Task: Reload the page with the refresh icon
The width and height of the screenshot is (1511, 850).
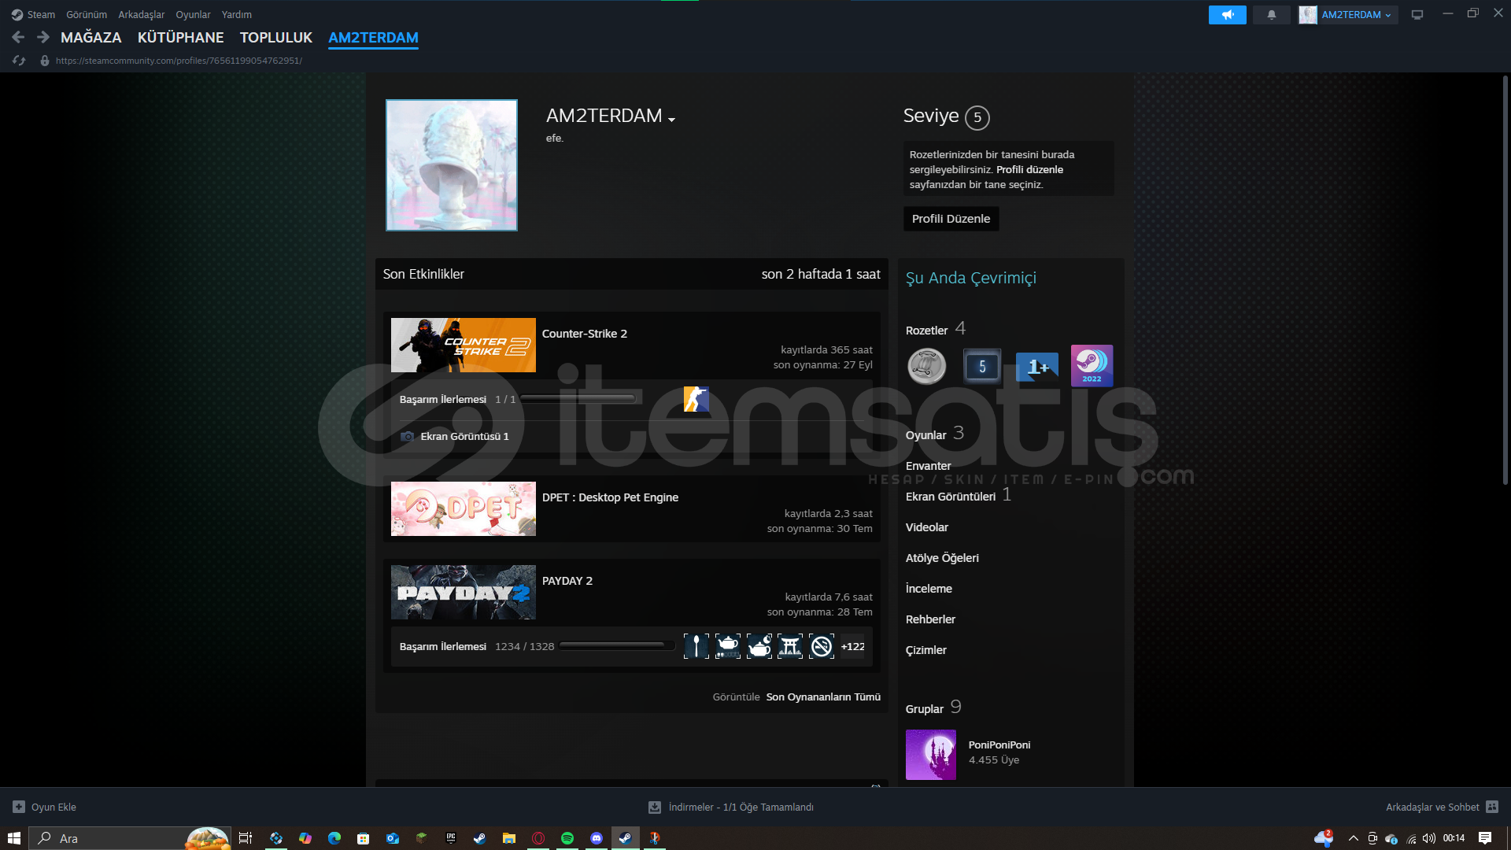Action: pyautogui.click(x=19, y=61)
